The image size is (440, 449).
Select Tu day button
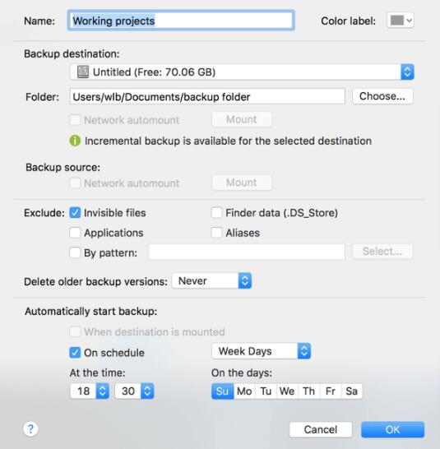(x=266, y=391)
